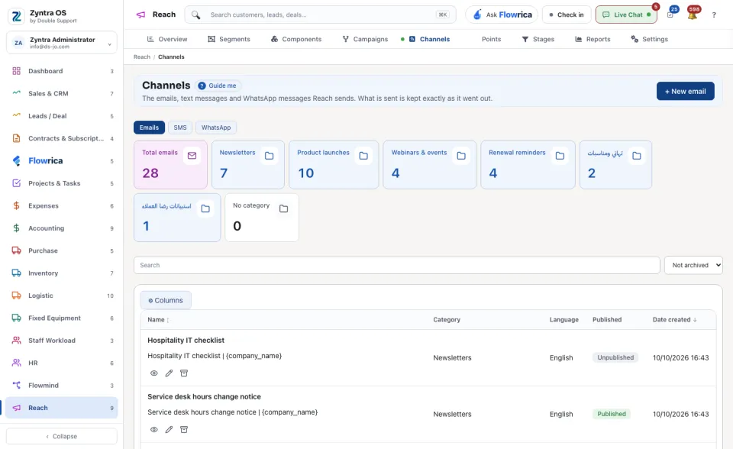Open the Not archived filter dropdown
The image size is (733, 449).
pyautogui.click(x=693, y=265)
